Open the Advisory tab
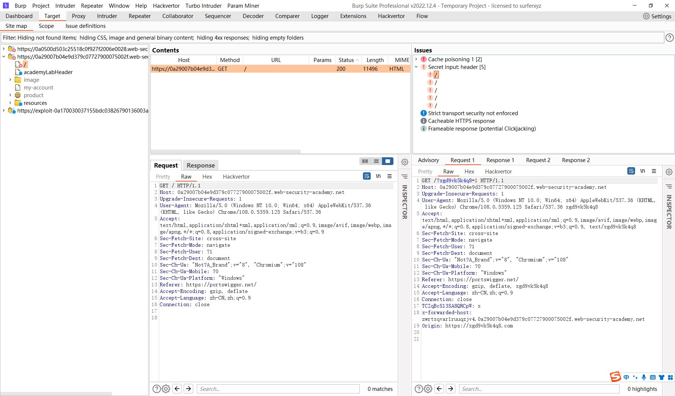This screenshot has width=675, height=396. pos(428,160)
